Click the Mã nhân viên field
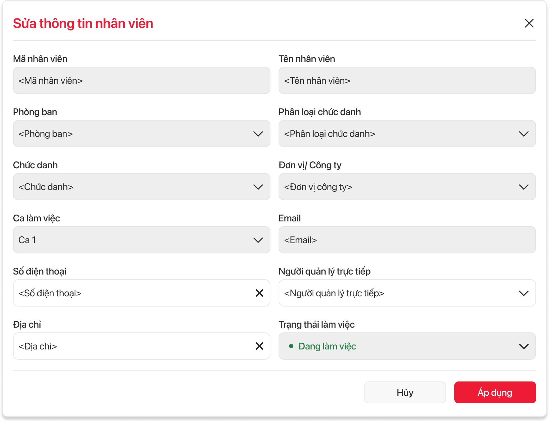This screenshot has height=422, width=549. pos(141,81)
